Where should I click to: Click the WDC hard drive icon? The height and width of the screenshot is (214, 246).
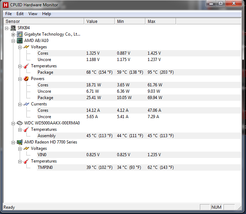(x=20, y=123)
